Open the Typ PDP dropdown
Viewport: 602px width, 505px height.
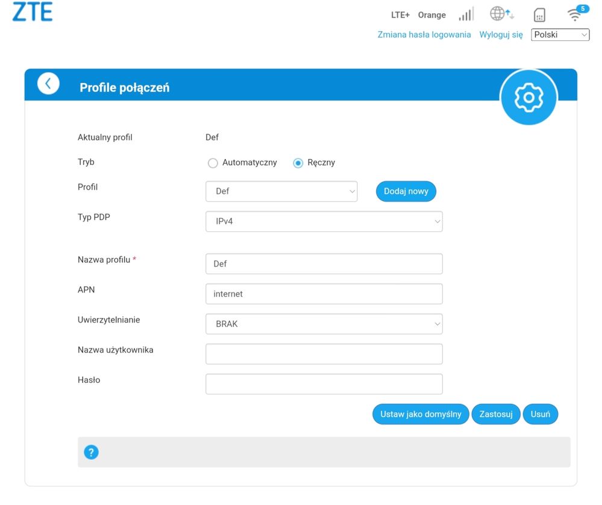pyautogui.click(x=324, y=222)
